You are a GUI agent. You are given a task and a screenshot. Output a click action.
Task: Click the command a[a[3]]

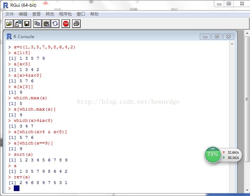pos(23,87)
